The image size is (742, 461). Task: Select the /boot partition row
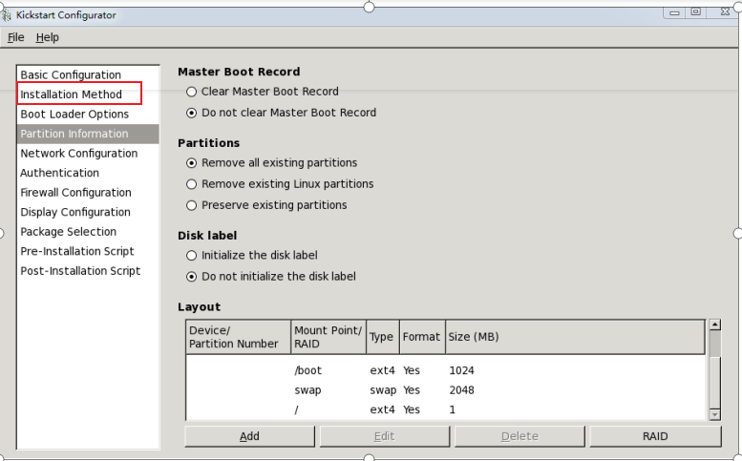click(x=446, y=370)
